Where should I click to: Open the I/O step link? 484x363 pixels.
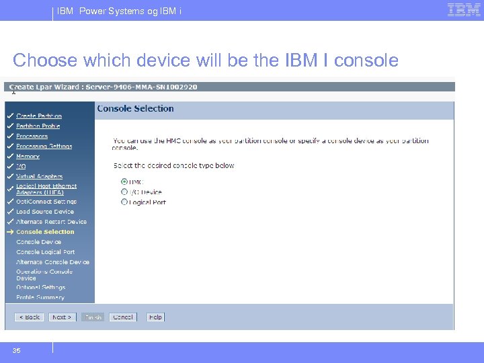(21, 167)
